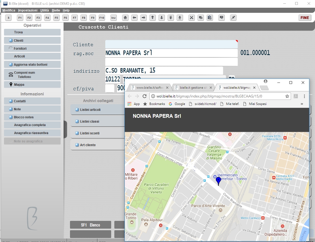Open Art cliente archive
Screen dimensions: 315x242
tap(97, 145)
